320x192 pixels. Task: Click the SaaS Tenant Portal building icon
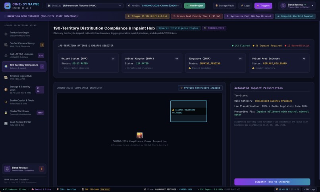(6, 123)
